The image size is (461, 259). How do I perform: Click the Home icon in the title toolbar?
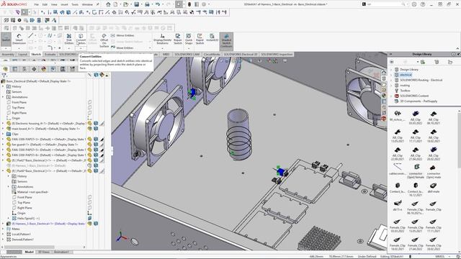click(x=108, y=4)
